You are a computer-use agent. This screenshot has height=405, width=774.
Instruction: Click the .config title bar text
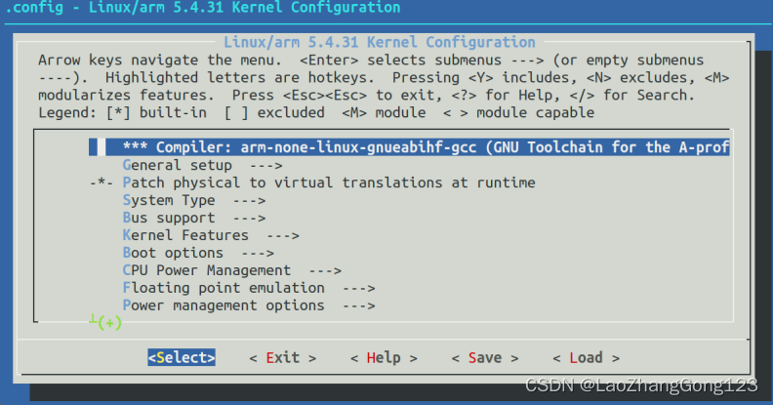203,8
